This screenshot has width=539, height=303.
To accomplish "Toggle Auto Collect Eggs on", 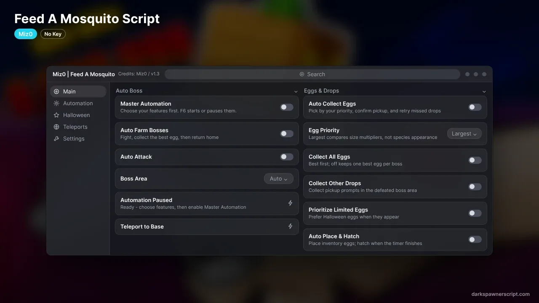I will pos(475,107).
